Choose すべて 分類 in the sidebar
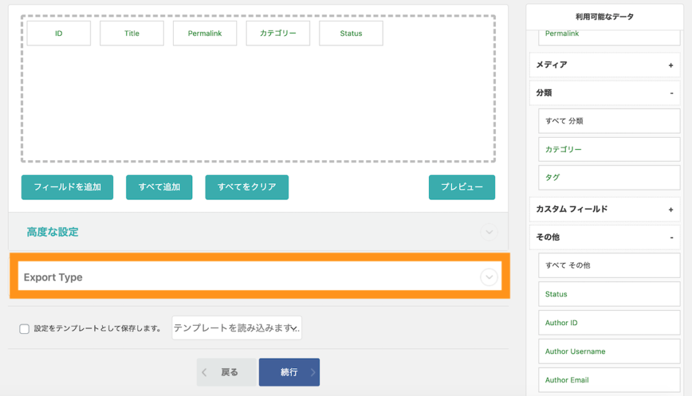Screen dimensions: 692x396 [x=608, y=120]
